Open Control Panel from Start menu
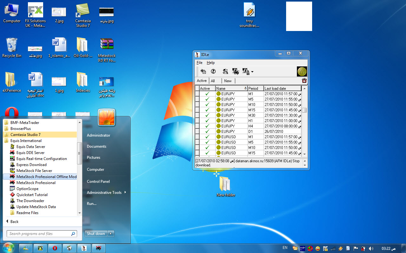 98,182
